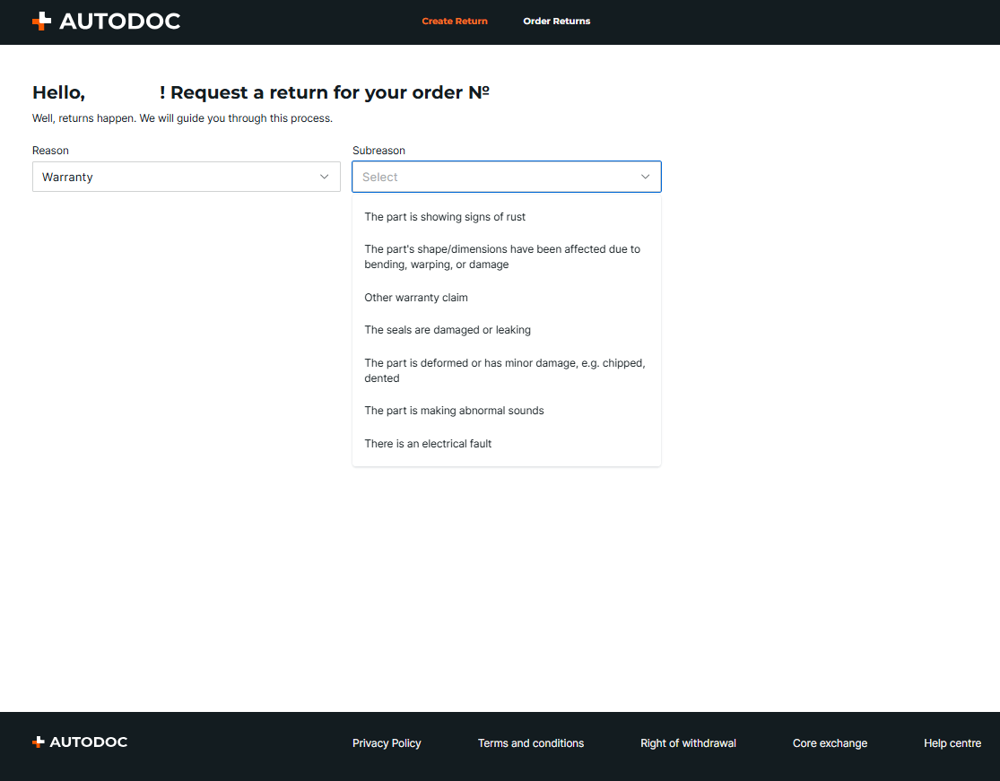Open the Privacy Policy footer link
Screen dimensions: 1000x781
coord(387,743)
